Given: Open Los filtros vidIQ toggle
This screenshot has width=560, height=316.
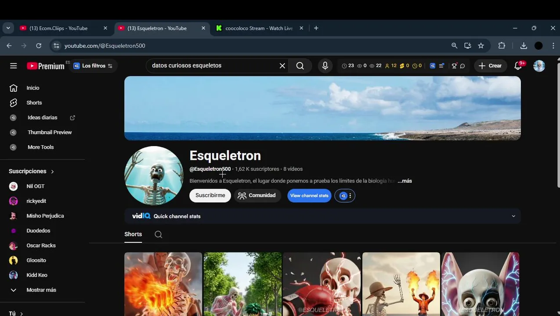Looking at the screenshot, I should [93, 66].
